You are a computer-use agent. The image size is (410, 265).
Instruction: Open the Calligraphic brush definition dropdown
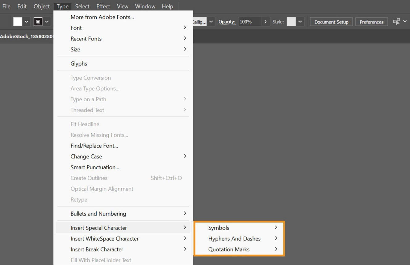(x=211, y=22)
